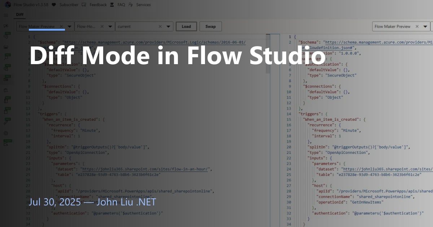The height and width of the screenshot is (227, 433).
Task: Expand the right Flow Maker Preview dropdown arrow
Action: 425,26
